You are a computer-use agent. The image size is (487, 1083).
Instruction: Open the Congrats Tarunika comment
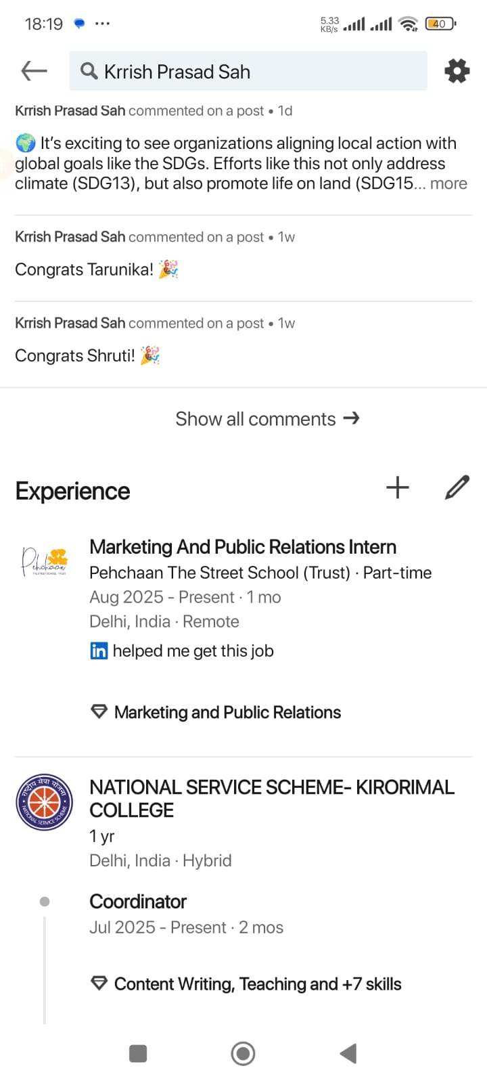coord(85,269)
